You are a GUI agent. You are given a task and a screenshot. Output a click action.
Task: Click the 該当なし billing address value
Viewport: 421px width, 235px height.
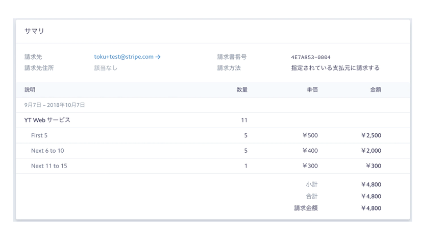[106, 68]
